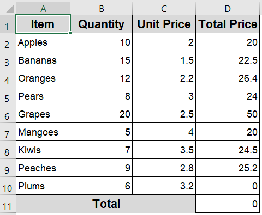Viewport: 262px width, 215px height.
Task: Click the Item header cell
Action: (x=43, y=24)
